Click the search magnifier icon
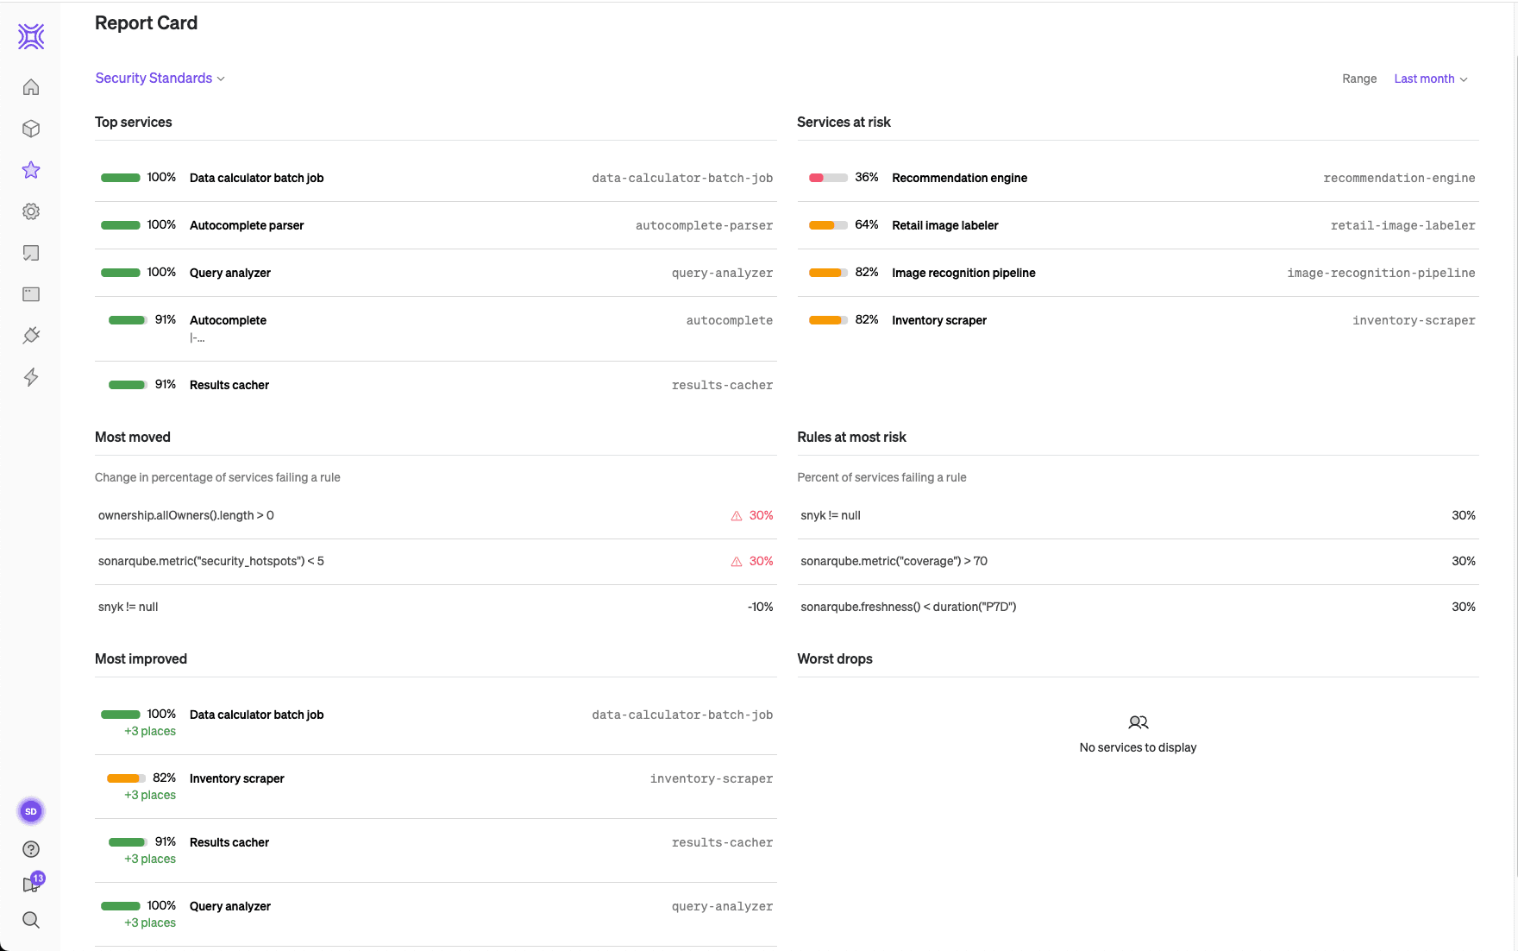 coord(31,920)
